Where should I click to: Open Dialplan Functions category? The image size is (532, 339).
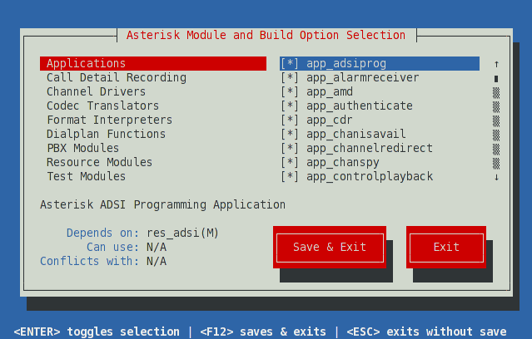pyautogui.click(x=106, y=135)
